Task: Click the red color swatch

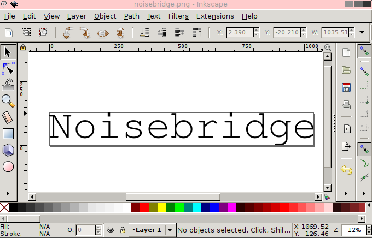Action: point(144,207)
